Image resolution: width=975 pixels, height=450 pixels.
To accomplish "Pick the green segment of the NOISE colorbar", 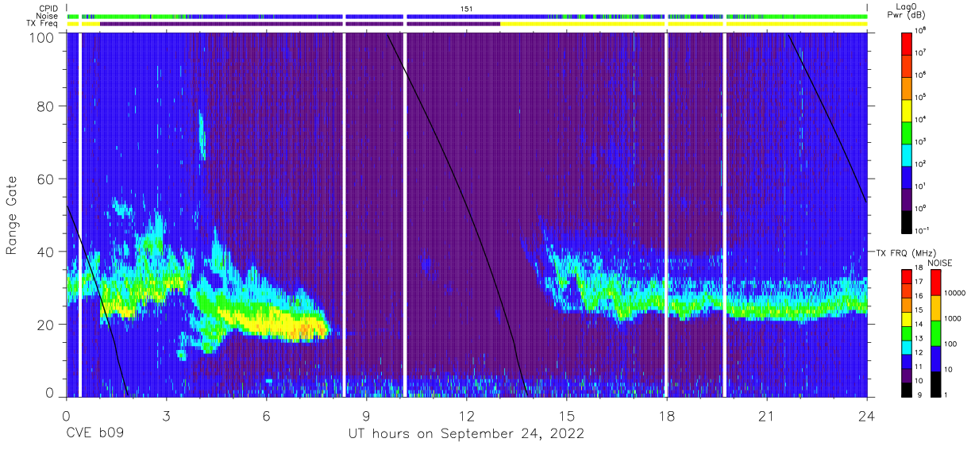I will pyautogui.click(x=937, y=333).
